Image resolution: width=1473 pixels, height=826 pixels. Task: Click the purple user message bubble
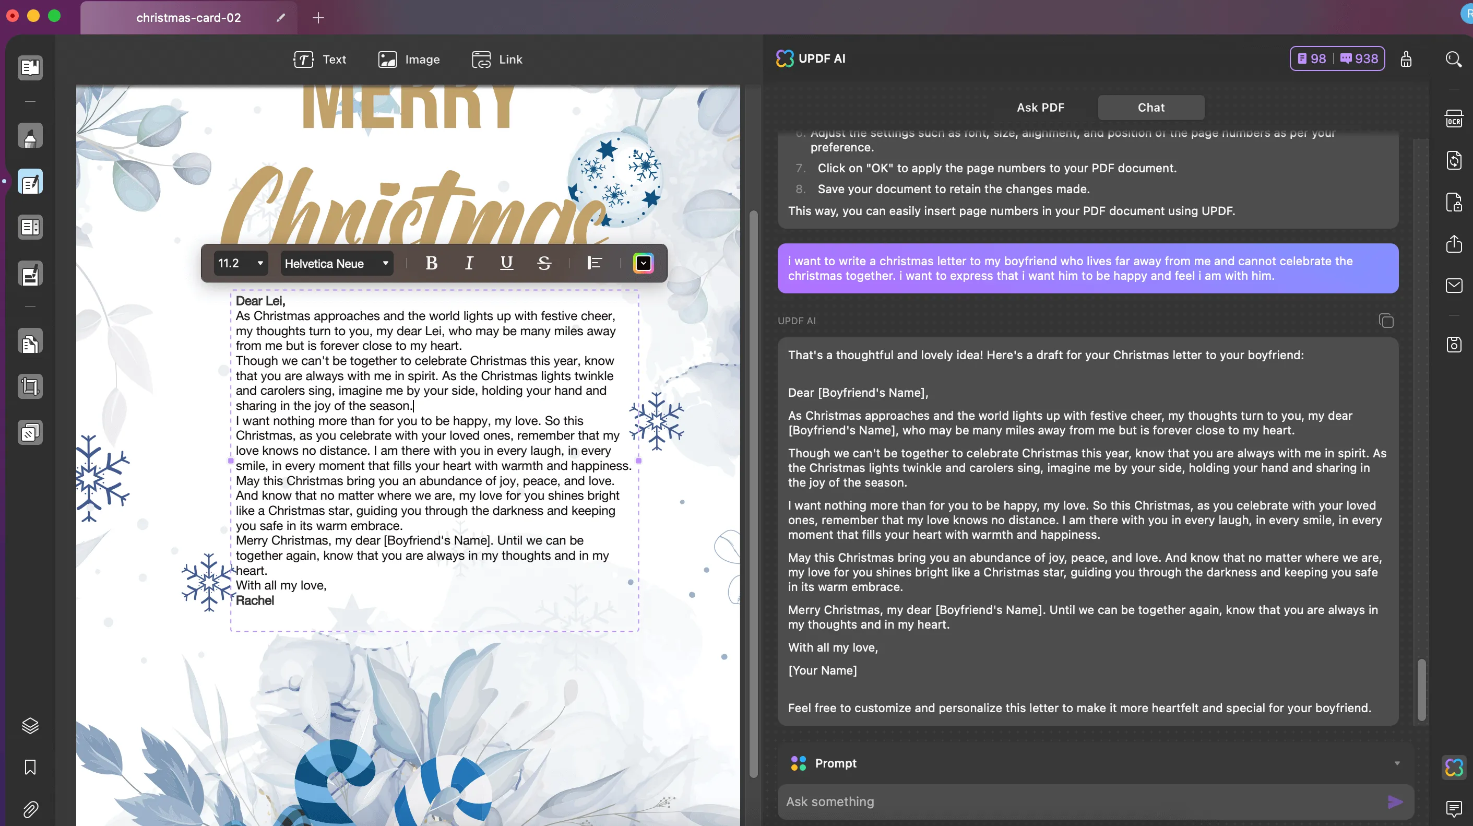1088,268
